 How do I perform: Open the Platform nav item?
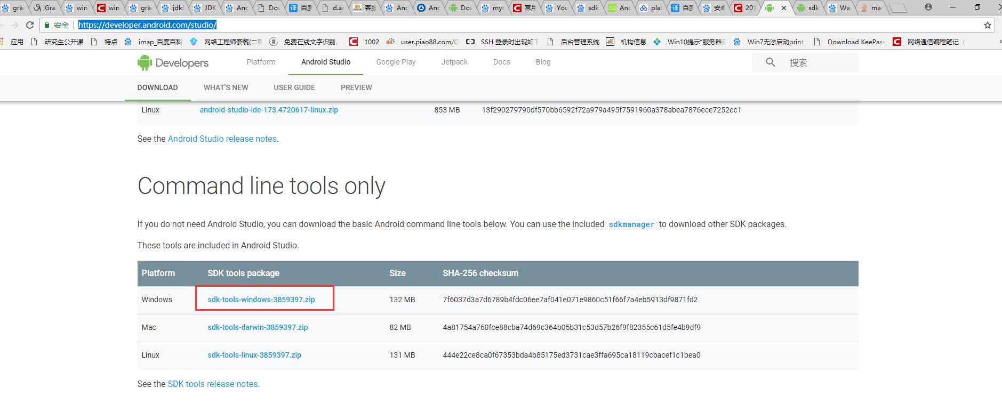point(261,62)
